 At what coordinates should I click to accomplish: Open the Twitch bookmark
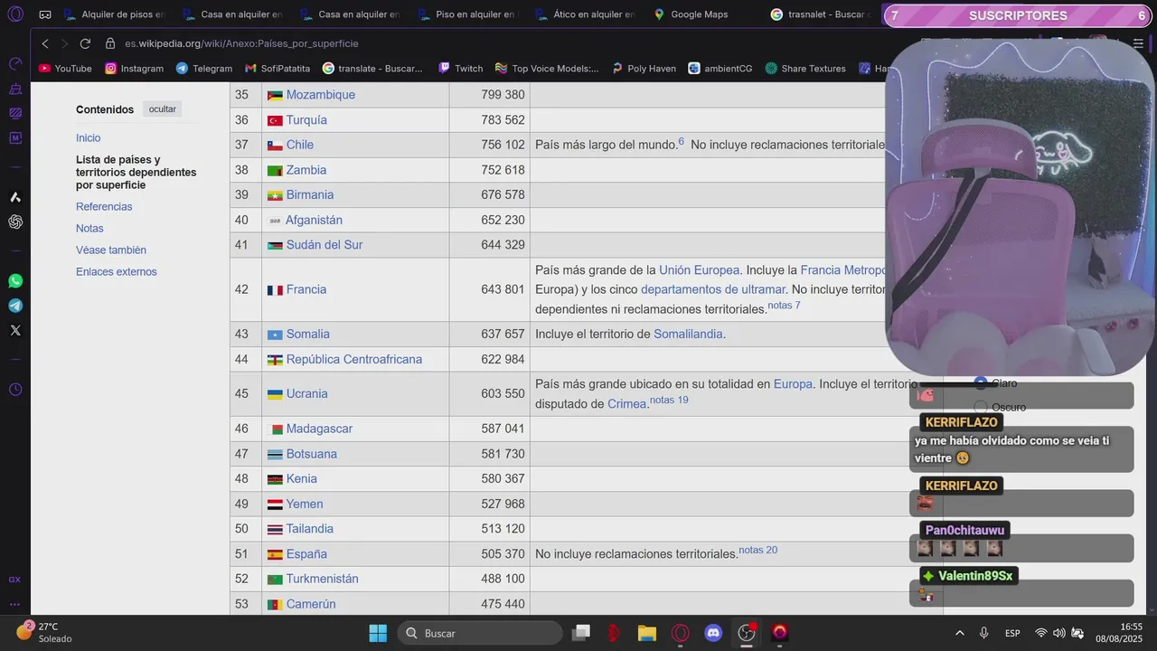pos(461,69)
